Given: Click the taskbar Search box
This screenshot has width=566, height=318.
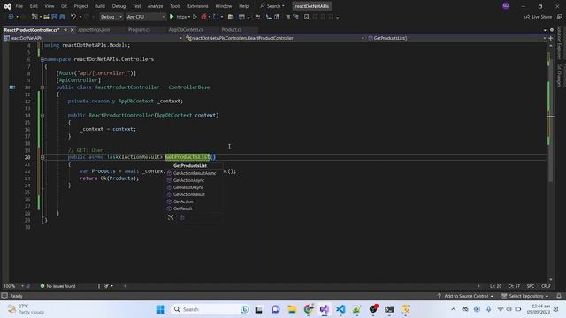Looking at the screenshot, I should click(210, 309).
